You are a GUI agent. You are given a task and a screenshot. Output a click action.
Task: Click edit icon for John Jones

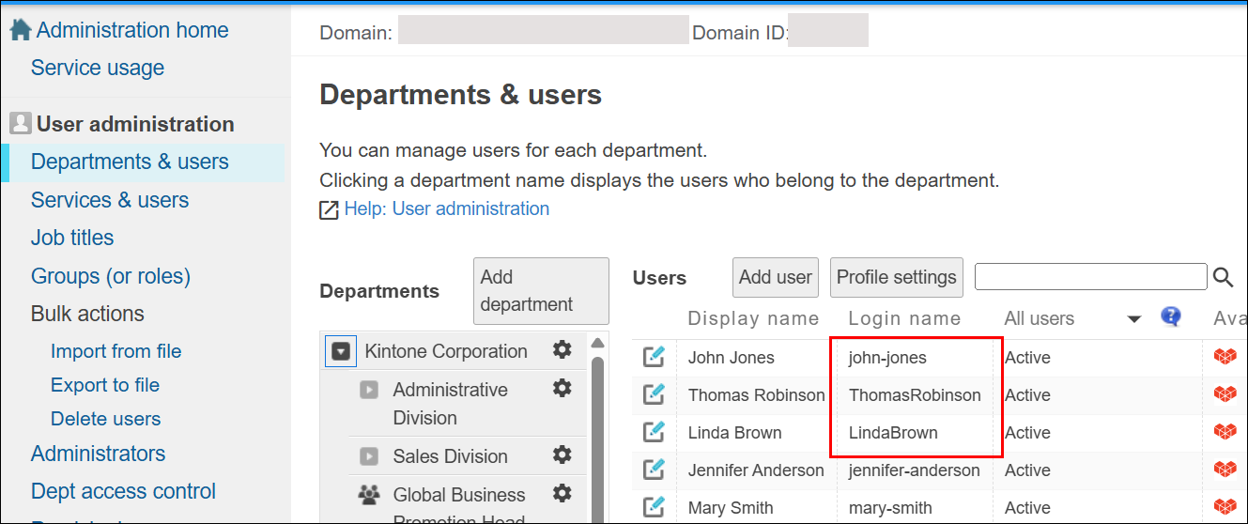tap(654, 357)
